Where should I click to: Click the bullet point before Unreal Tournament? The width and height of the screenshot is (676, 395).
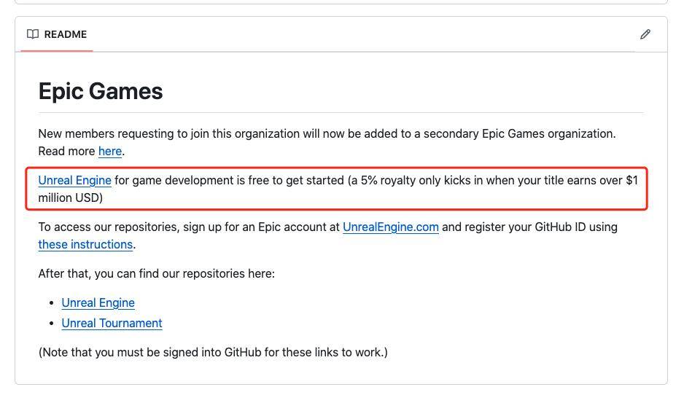click(x=51, y=323)
